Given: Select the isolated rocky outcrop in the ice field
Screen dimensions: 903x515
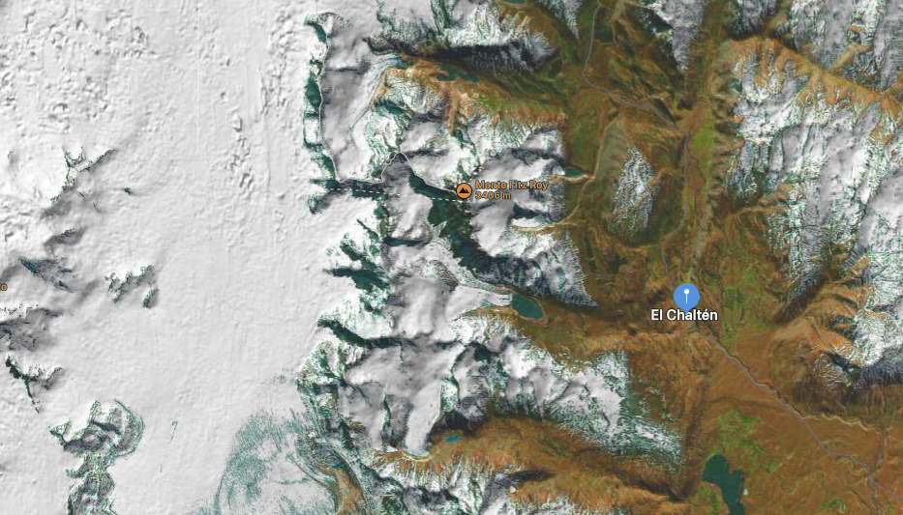Looking at the screenshot, I should (x=134, y=285).
